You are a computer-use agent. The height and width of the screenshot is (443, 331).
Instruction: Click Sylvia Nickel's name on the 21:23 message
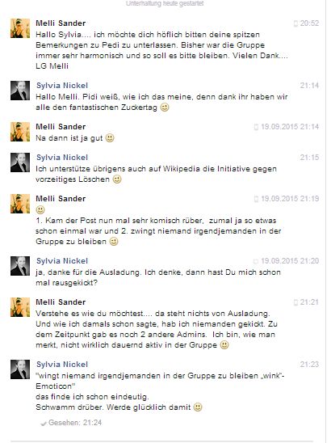point(62,364)
